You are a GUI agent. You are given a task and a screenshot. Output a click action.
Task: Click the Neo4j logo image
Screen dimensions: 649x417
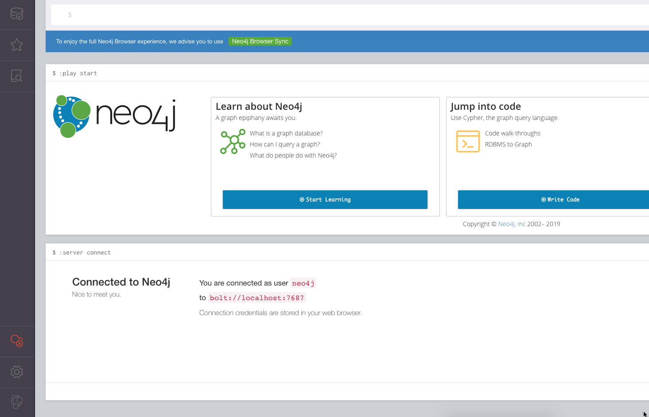pyautogui.click(x=115, y=116)
